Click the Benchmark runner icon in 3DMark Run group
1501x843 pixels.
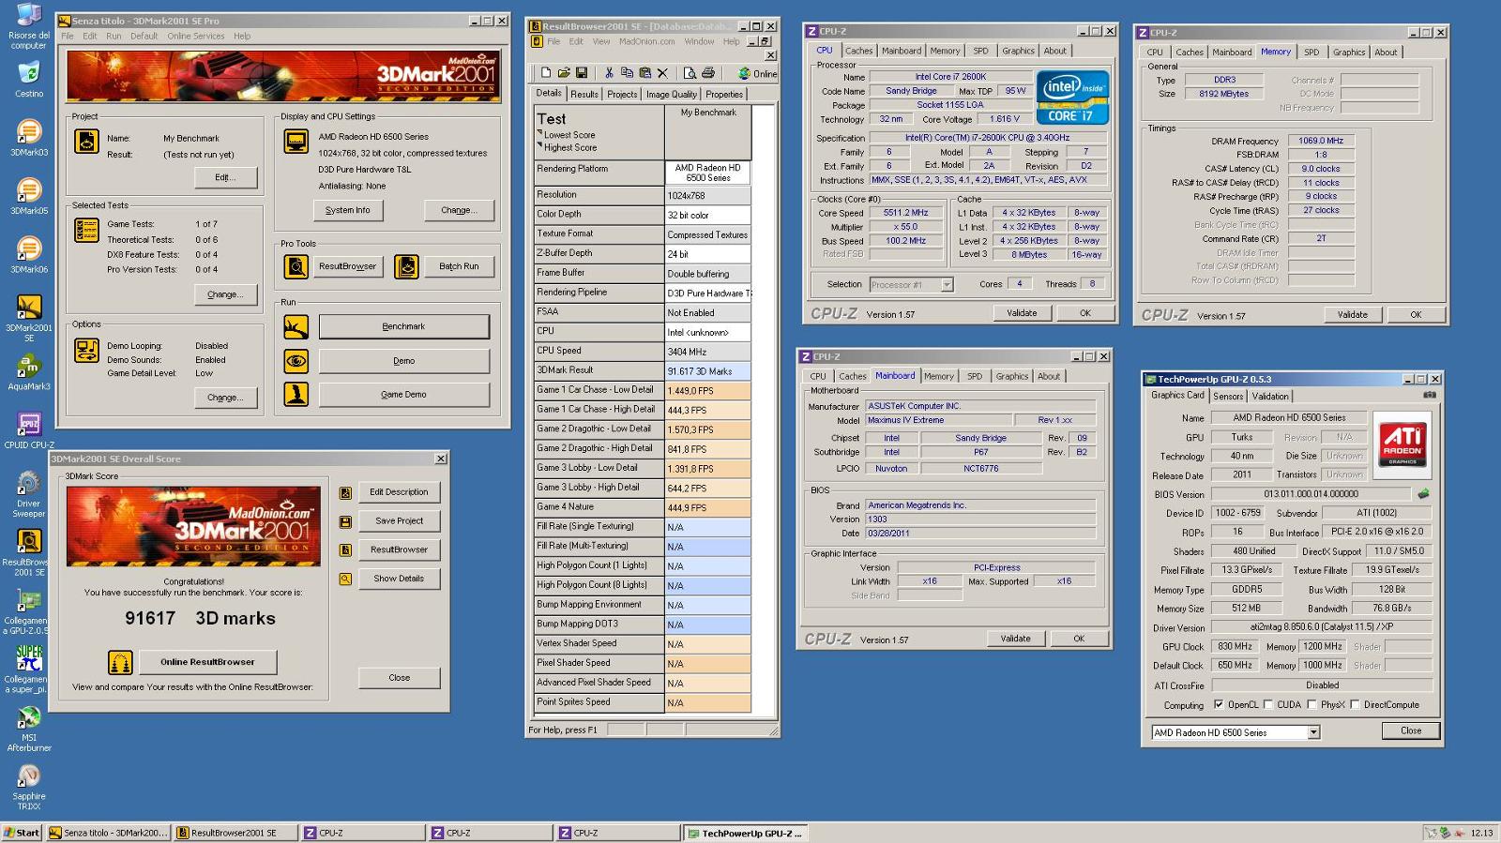coord(296,326)
